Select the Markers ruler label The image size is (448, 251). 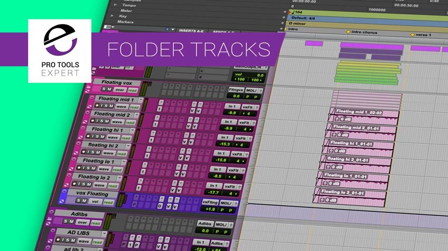click(x=125, y=22)
